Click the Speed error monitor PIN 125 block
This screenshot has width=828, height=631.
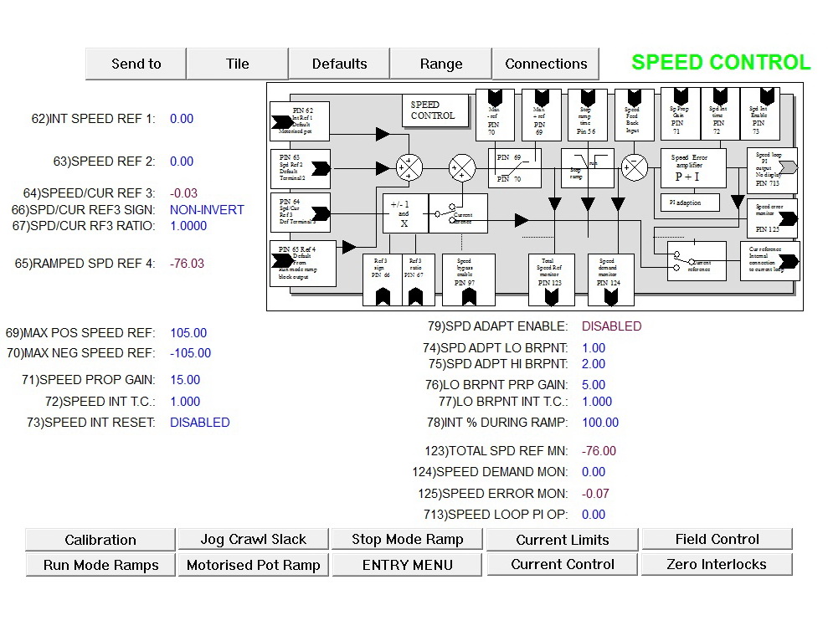point(772,218)
